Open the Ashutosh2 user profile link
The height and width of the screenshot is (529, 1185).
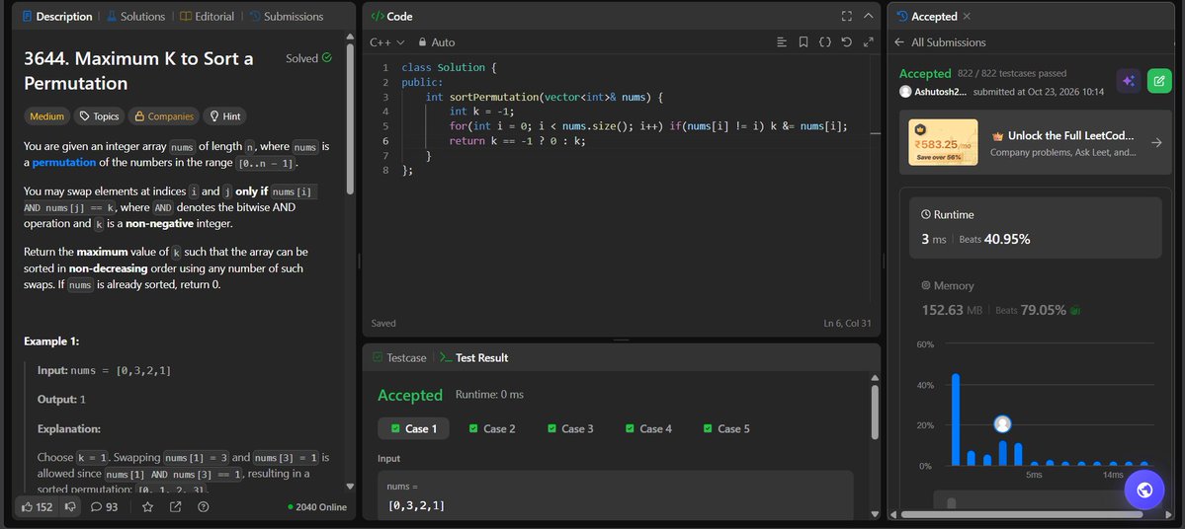point(933,92)
